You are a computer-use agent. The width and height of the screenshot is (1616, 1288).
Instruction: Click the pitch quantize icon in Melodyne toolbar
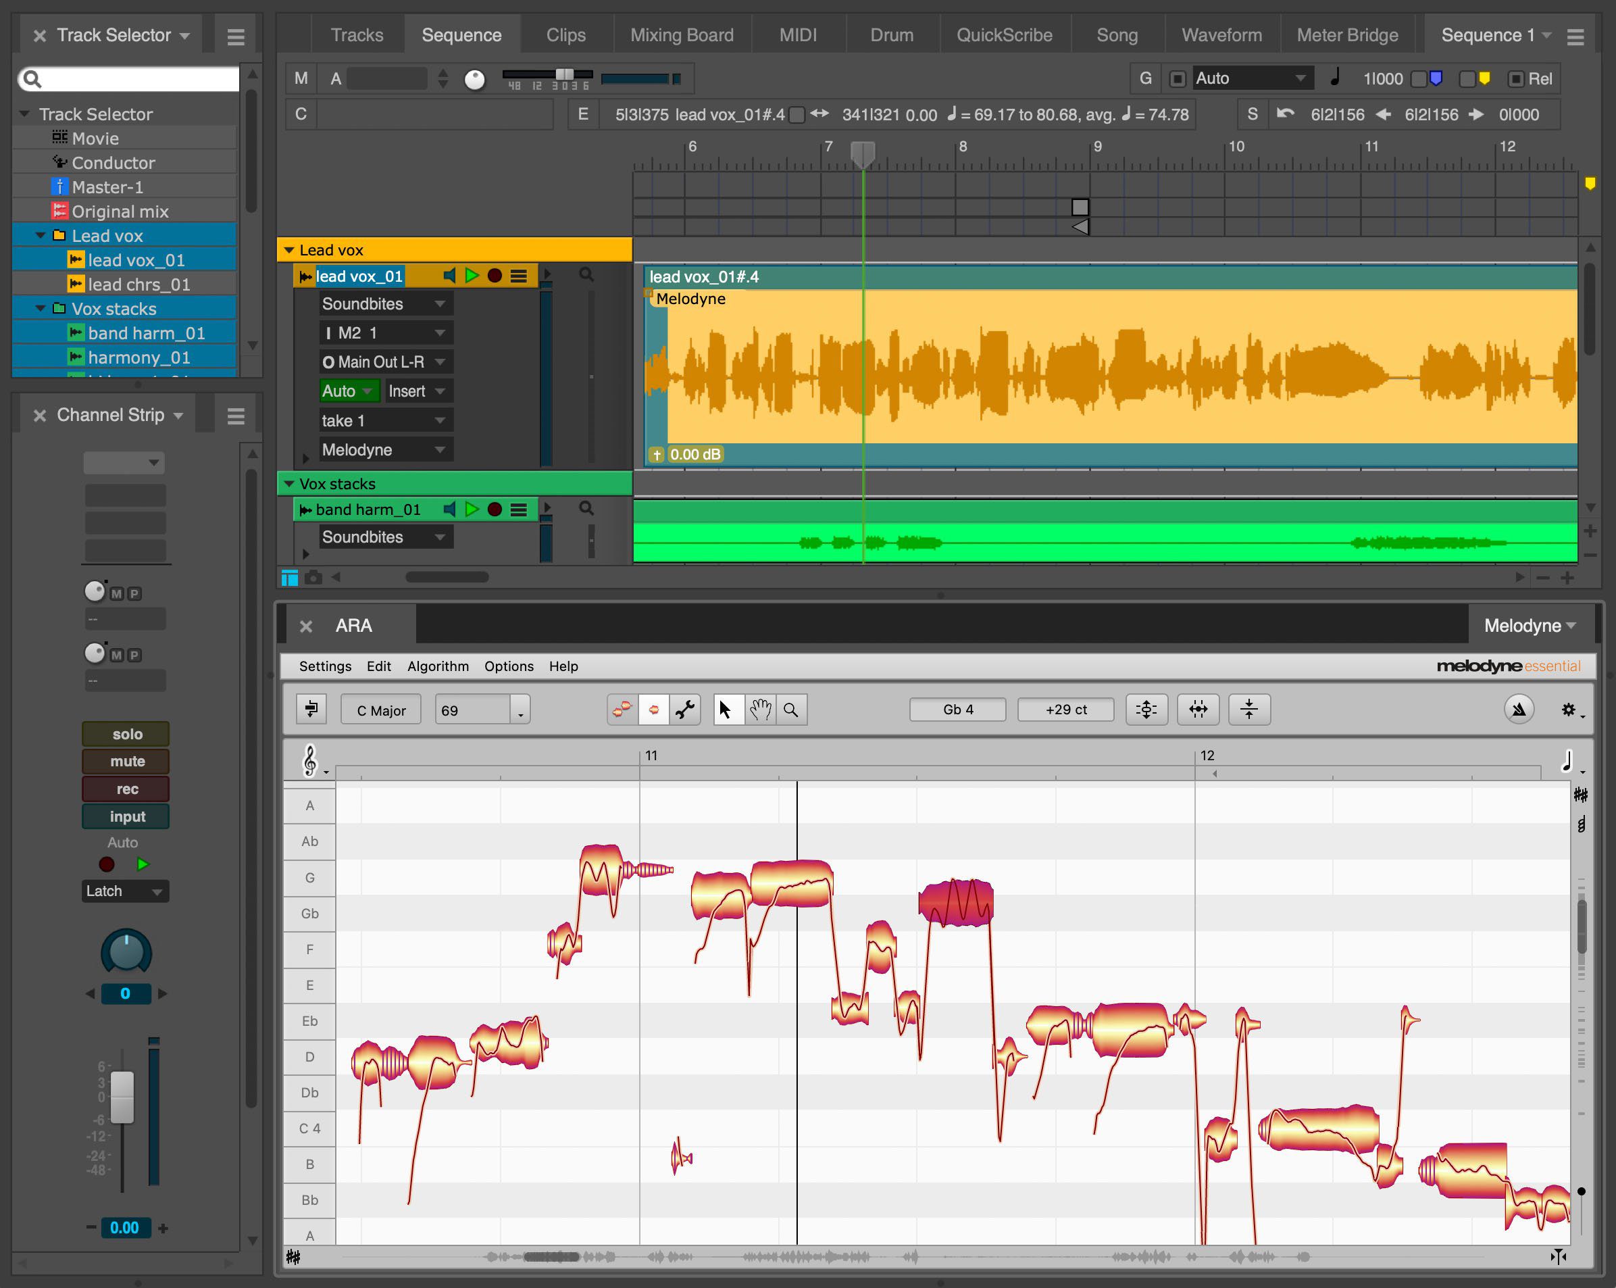[x=1146, y=711]
